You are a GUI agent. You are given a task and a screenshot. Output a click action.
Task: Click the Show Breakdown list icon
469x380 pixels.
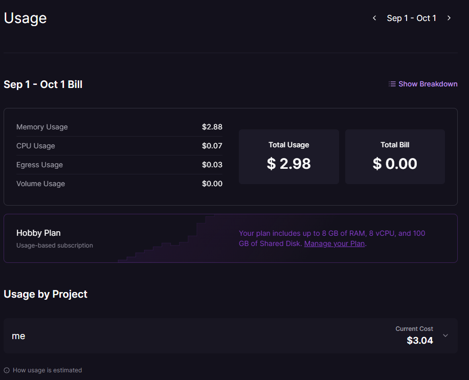(x=392, y=84)
